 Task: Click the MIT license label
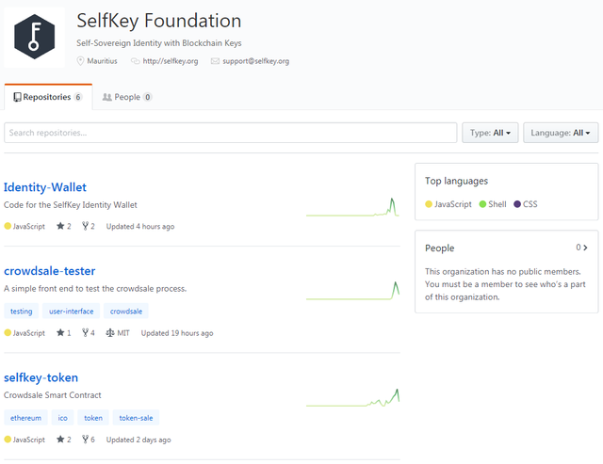[123, 333]
